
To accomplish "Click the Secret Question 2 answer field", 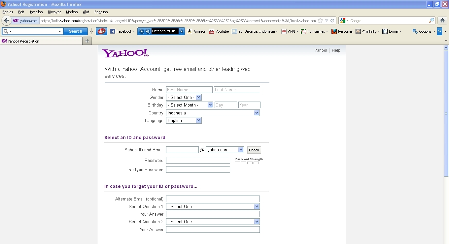I will coord(213,229).
